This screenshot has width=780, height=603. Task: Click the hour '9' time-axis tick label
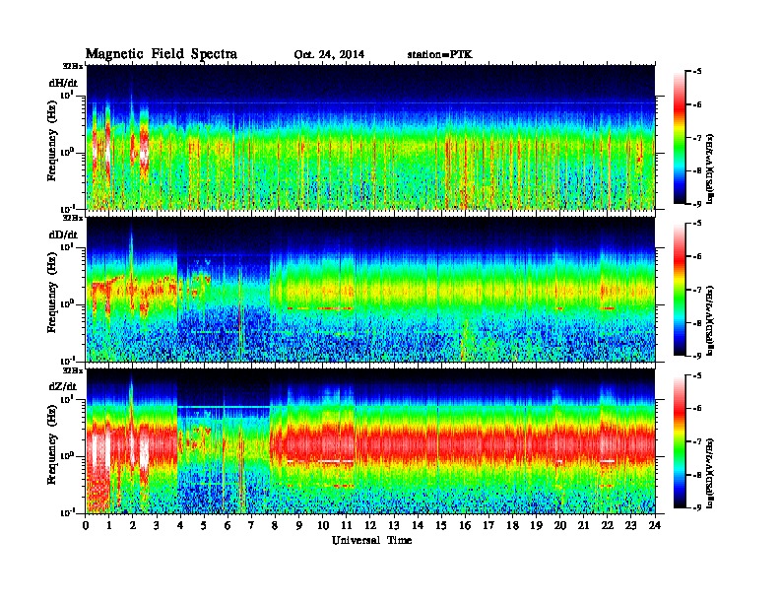(299, 525)
